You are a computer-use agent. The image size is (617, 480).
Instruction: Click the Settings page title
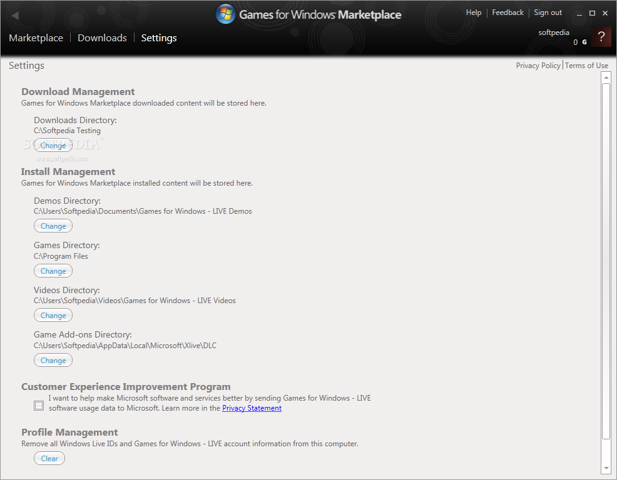pos(26,66)
